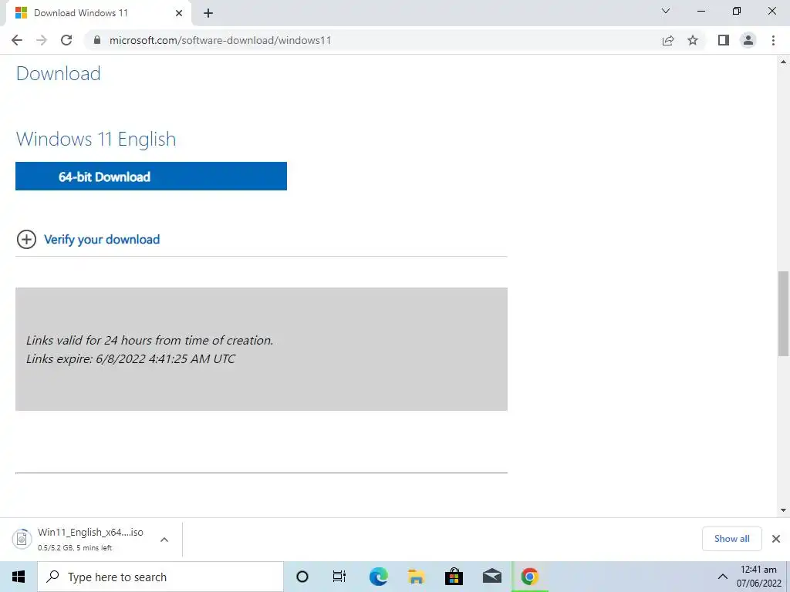Open the tab search chevron
Screen dimensions: 790x592
666,11
